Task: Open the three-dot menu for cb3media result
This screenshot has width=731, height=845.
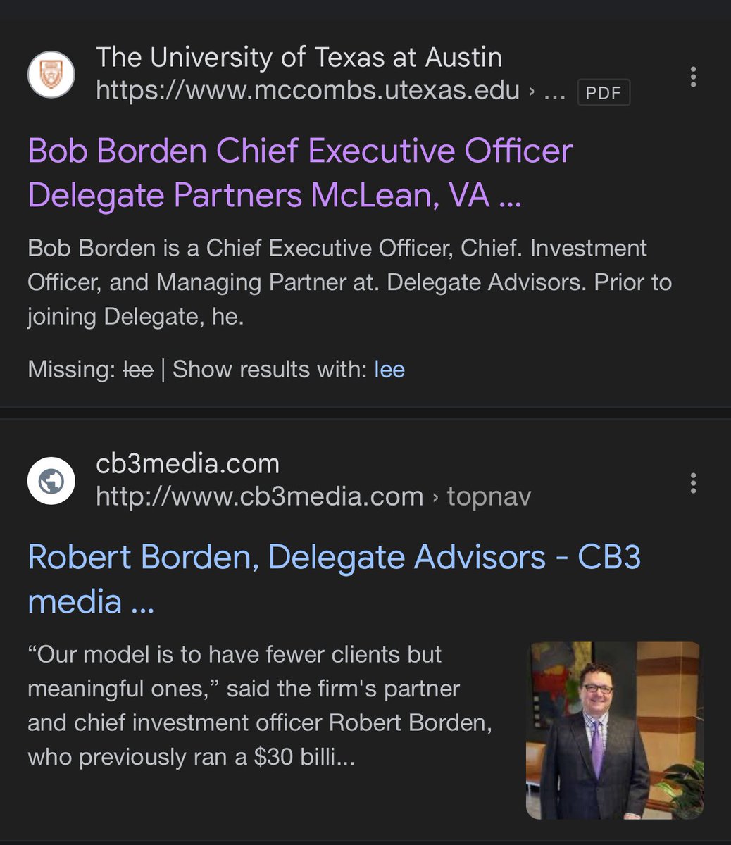Action: (x=694, y=483)
